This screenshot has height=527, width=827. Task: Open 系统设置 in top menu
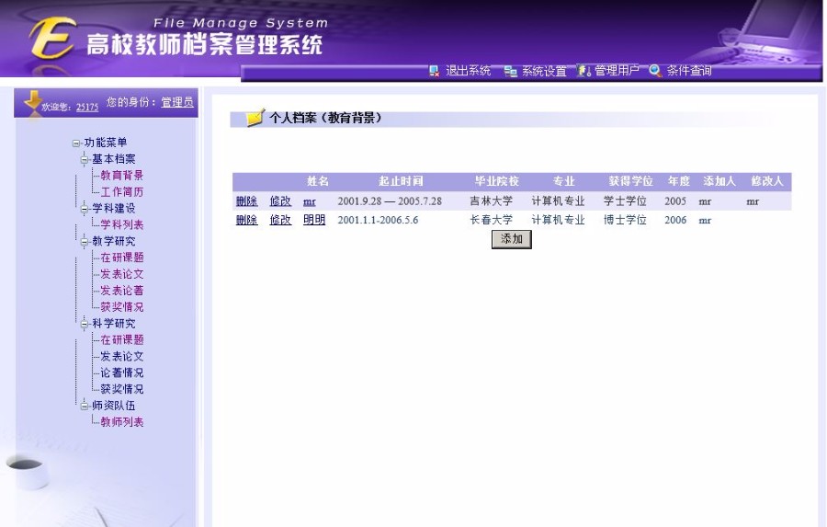click(x=544, y=71)
